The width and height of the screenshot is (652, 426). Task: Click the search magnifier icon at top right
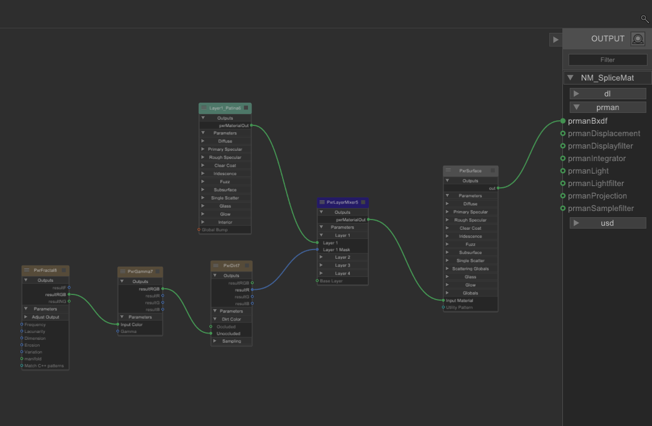[645, 19]
